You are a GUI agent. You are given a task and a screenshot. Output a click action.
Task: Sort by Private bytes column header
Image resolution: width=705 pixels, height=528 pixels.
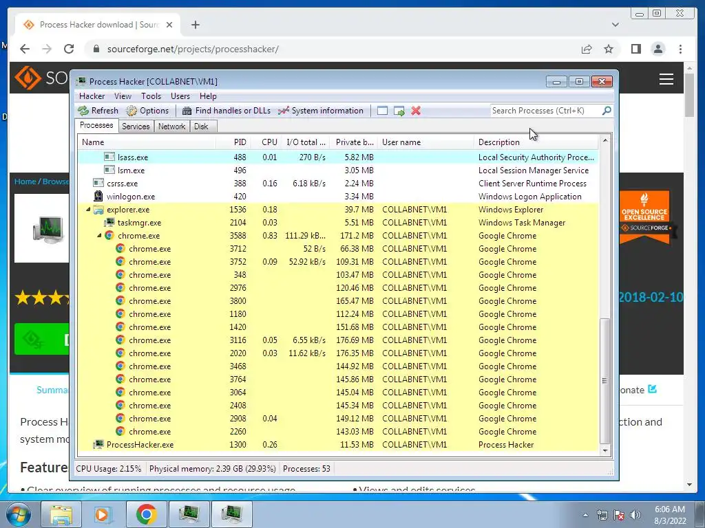(x=354, y=142)
